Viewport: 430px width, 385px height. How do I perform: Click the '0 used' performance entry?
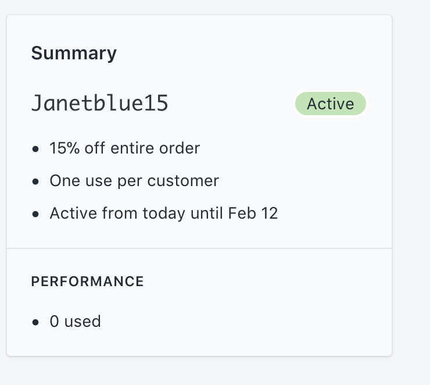point(75,322)
